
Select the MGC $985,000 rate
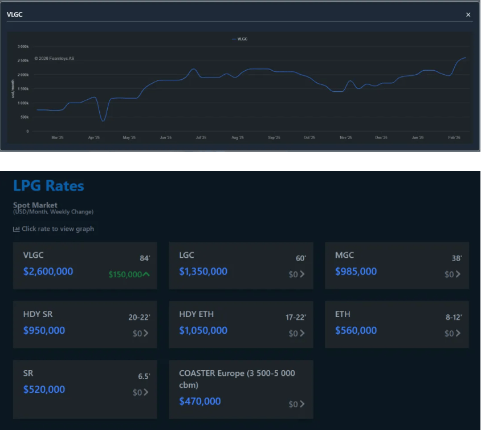click(x=356, y=271)
